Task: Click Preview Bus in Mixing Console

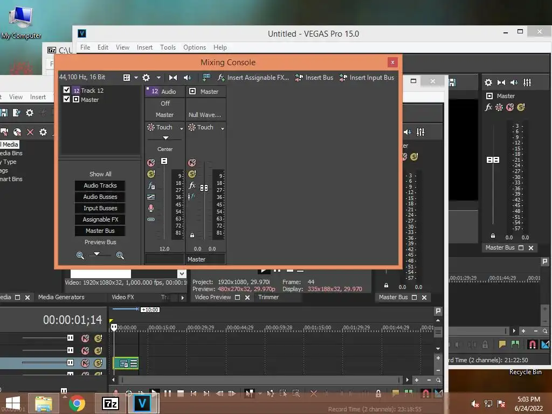Action: coord(100,242)
